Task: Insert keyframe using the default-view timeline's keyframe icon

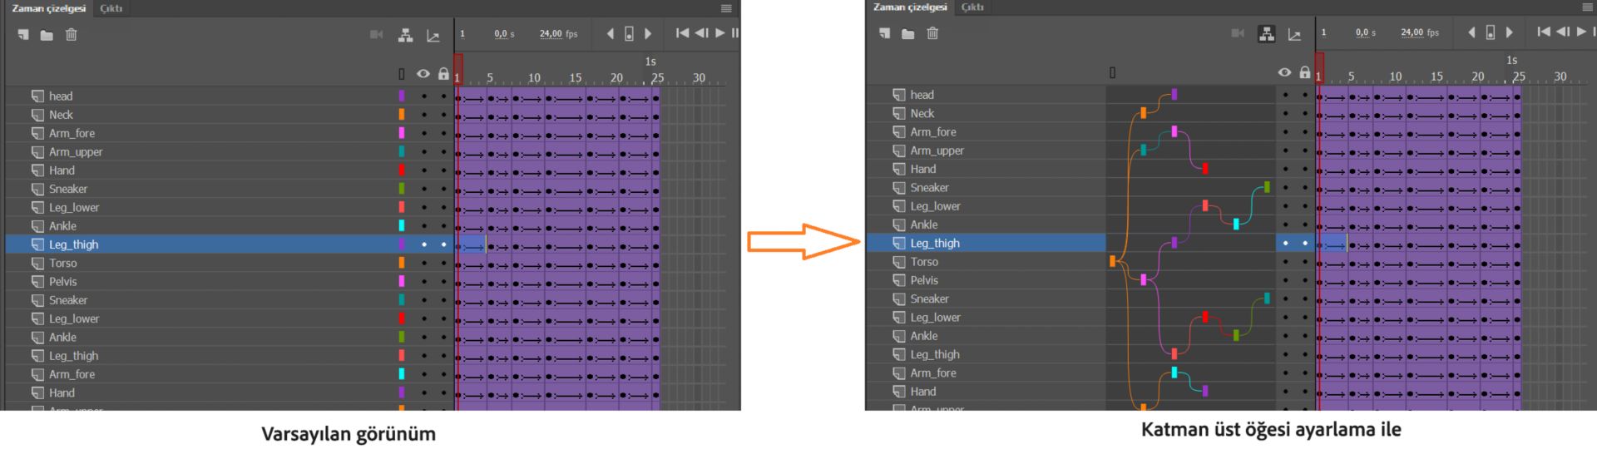Action: point(629,34)
